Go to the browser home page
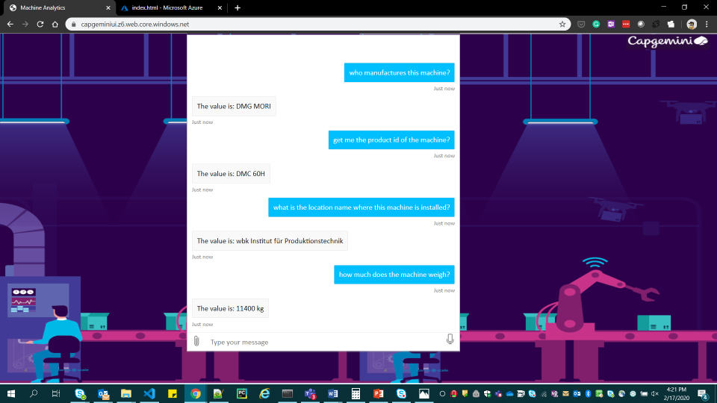The image size is (717, 403). pyautogui.click(x=55, y=24)
